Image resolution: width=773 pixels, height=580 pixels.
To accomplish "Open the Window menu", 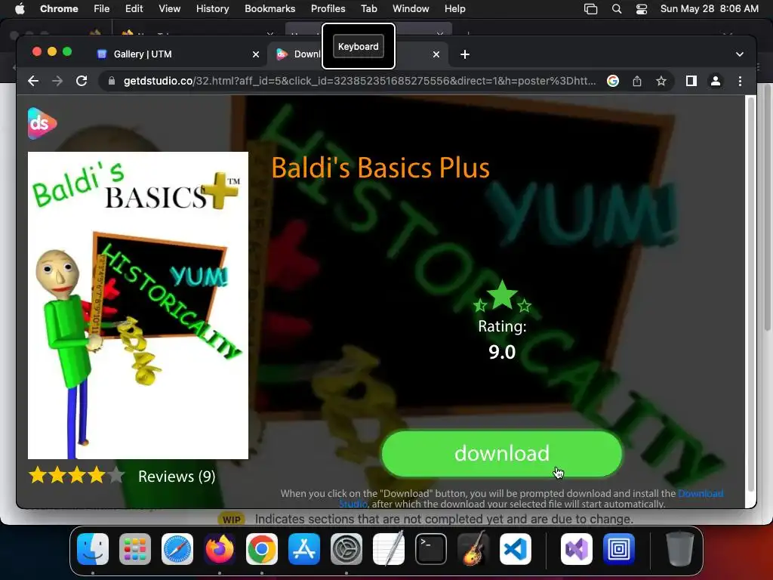I will (411, 8).
